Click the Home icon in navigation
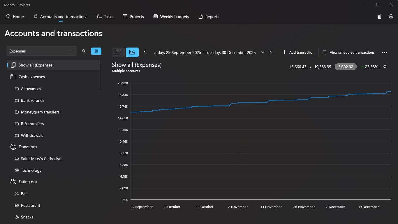The width and height of the screenshot is (398, 224). 8,16
